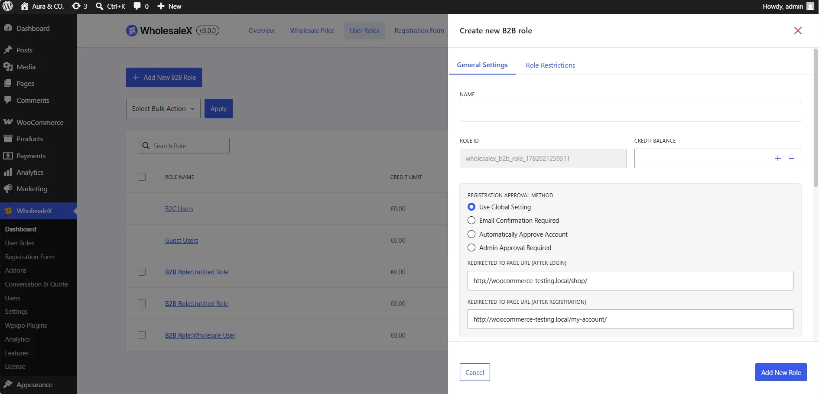Screen dimensions: 819x394
Task: Open Guest Users role link
Action: [x=182, y=240]
